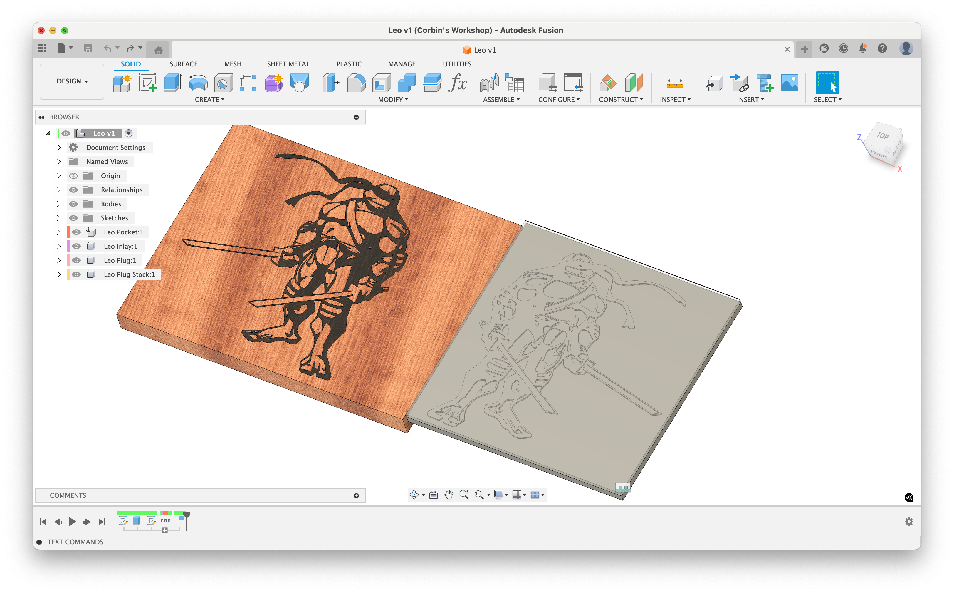Click the Job Status clock icon
The width and height of the screenshot is (954, 593).
click(x=844, y=48)
